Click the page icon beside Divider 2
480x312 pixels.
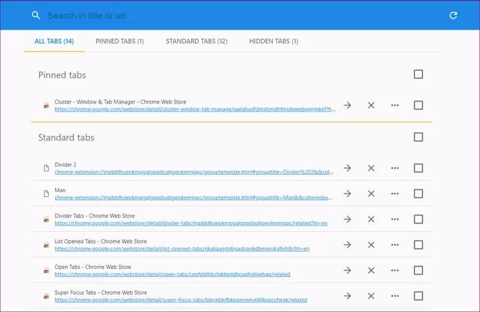pos(46,168)
